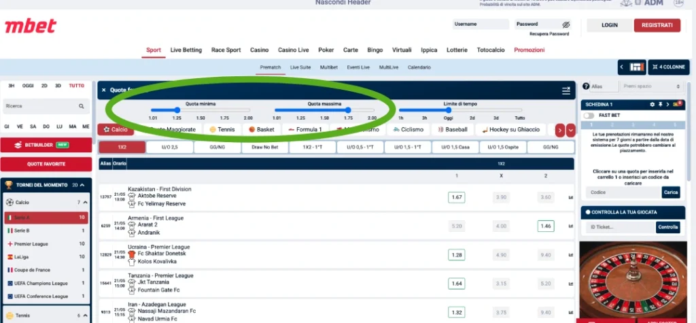The width and height of the screenshot is (696, 323).
Task: Select the Calcio sport chip
Action: click(x=116, y=130)
